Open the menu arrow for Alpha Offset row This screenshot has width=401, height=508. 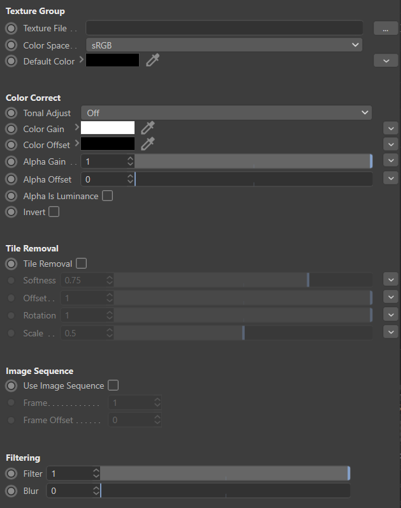[391, 179]
